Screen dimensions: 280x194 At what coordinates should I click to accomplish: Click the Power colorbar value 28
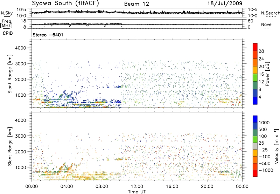click(261, 51)
